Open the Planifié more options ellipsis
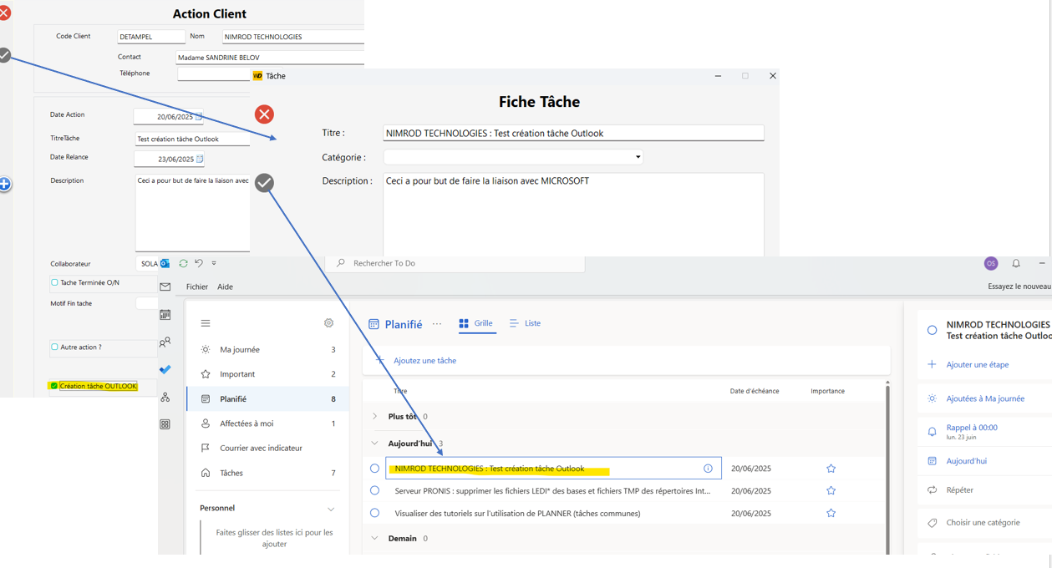Screen dimensions: 1052x568 click(437, 324)
